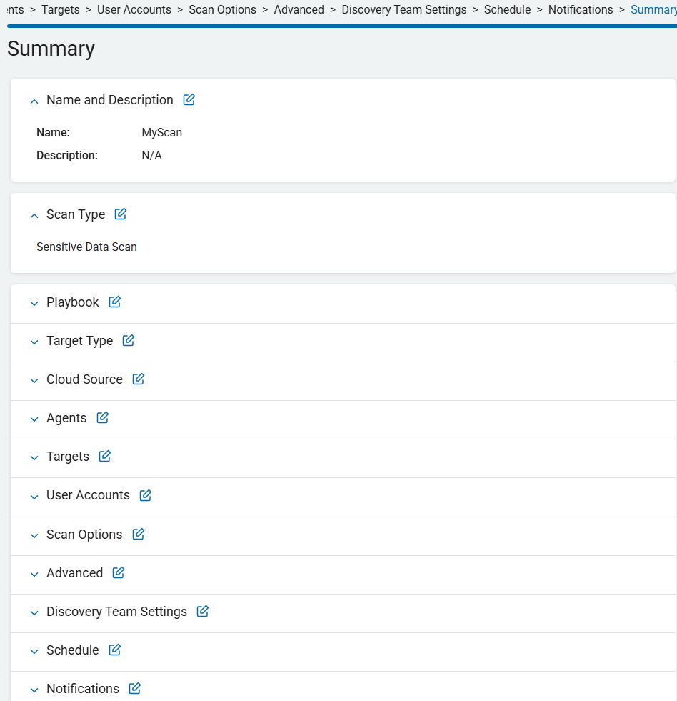677x701 pixels.
Task: Jump to User Accounts breadcrumb step
Action: 134,10
